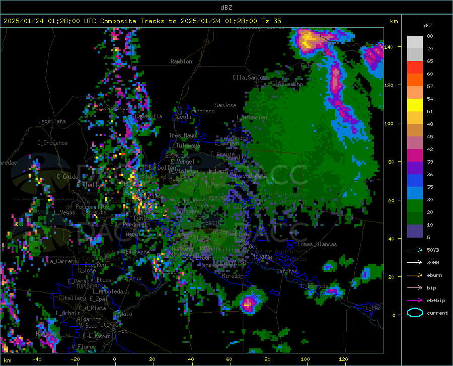Click the cyan 'current' ellipse icon
The height and width of the screenshot is (366, 453).
415,313
